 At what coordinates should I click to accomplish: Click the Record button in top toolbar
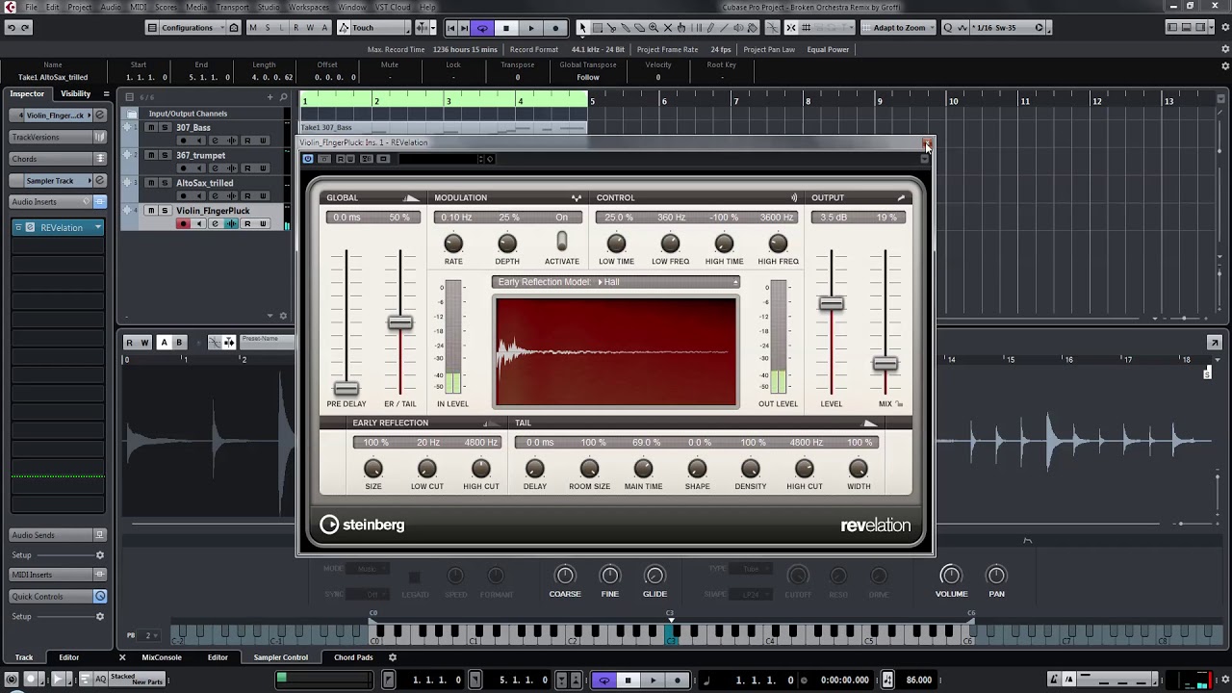pyautogui.click(x=555, y=28)
